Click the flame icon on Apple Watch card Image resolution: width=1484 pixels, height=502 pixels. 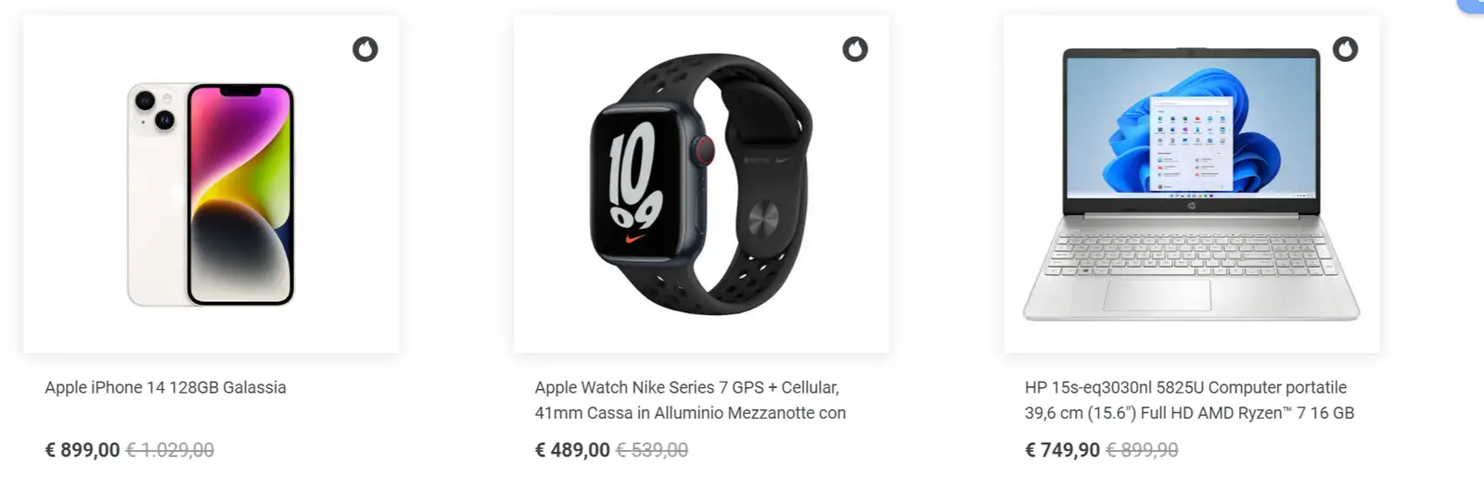855,49
